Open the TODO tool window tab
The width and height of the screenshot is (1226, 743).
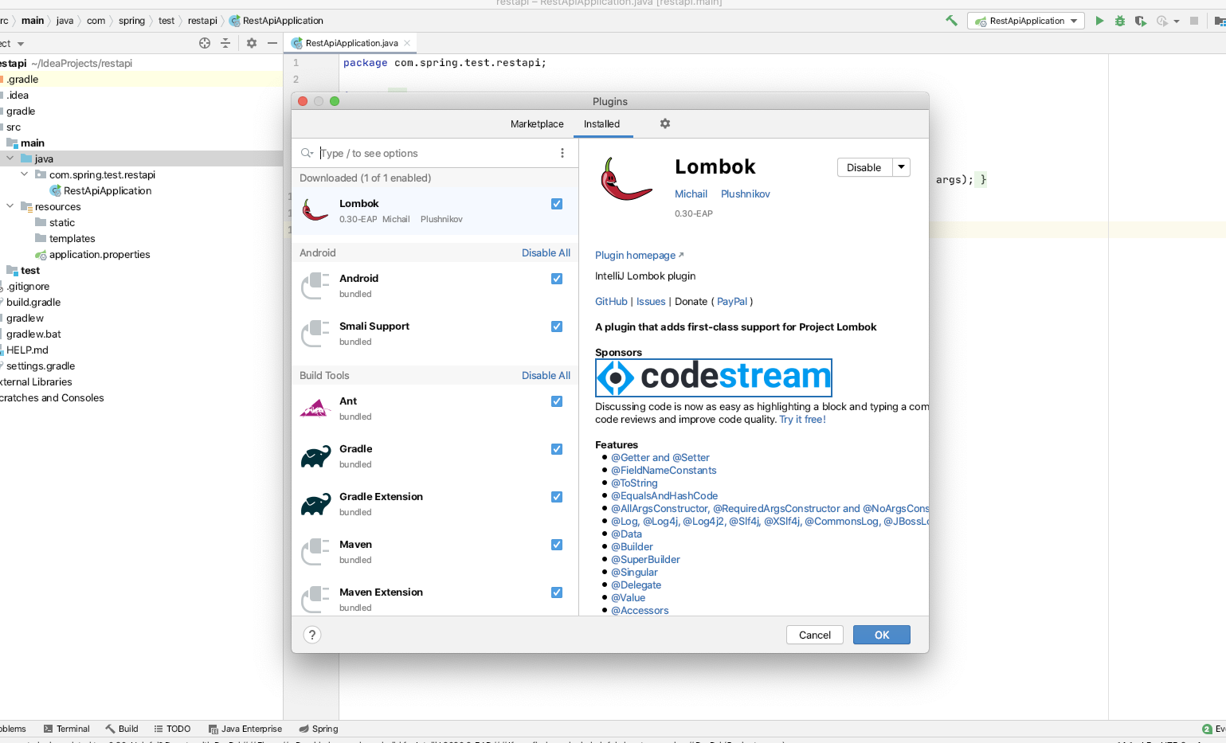tap(172, 729)
